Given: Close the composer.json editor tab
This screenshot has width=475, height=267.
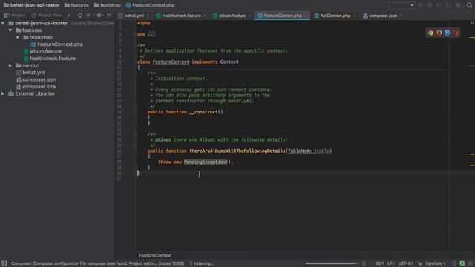Looking at the screenshot, I should pos(401,16).
